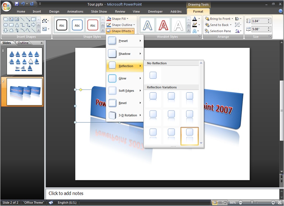Open the Preset effects submenu
This screenshot has height=206, width=284.
pyautogui.click(x=125, y=41)
